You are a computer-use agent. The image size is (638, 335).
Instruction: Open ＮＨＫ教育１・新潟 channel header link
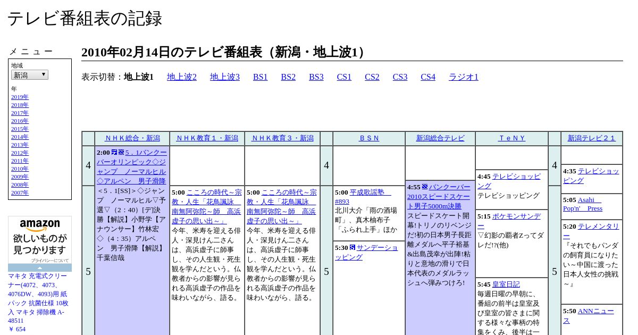point(207,138)
